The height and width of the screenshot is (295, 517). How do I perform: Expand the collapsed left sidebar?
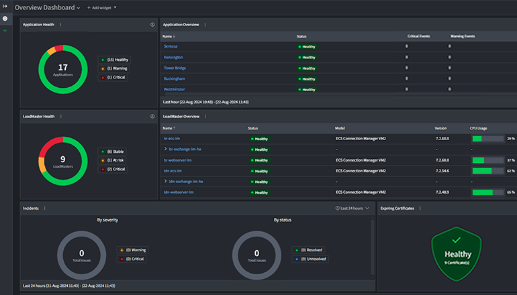[5, 7]
